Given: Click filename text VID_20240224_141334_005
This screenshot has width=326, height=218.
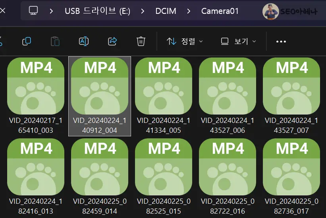Looking at the screenshot, I should pyautogui.click(x=164, y=125).
